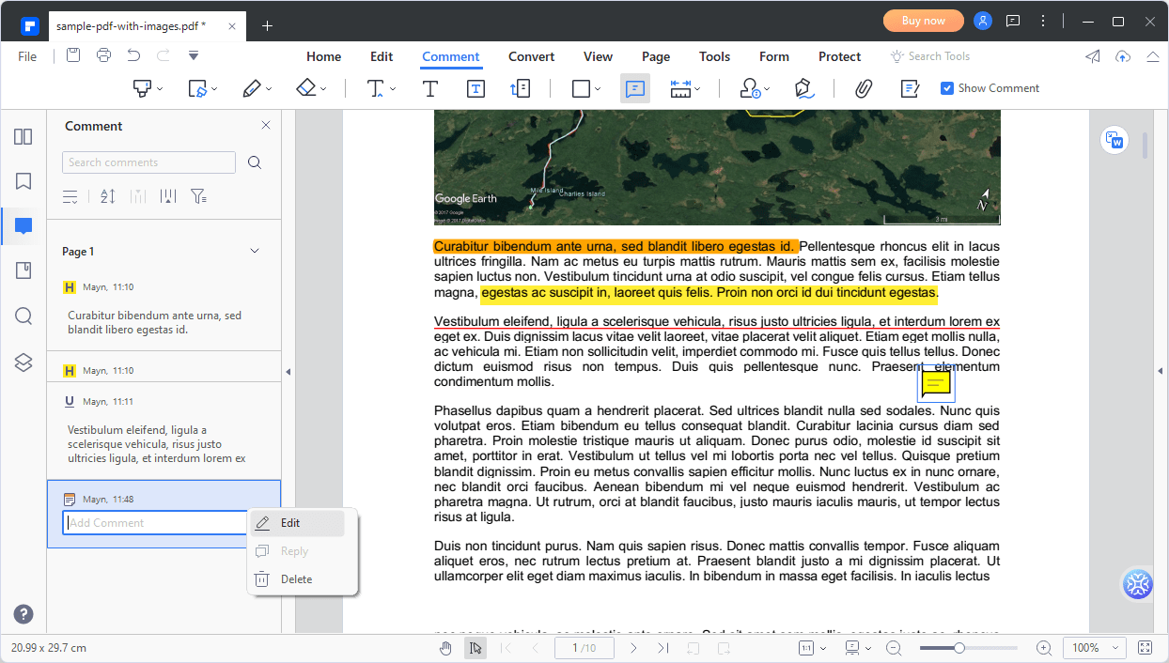Open the Bookmarks sidebar panel
The height and width of the screenshot is (663, 1169).
tap(23, 181)
